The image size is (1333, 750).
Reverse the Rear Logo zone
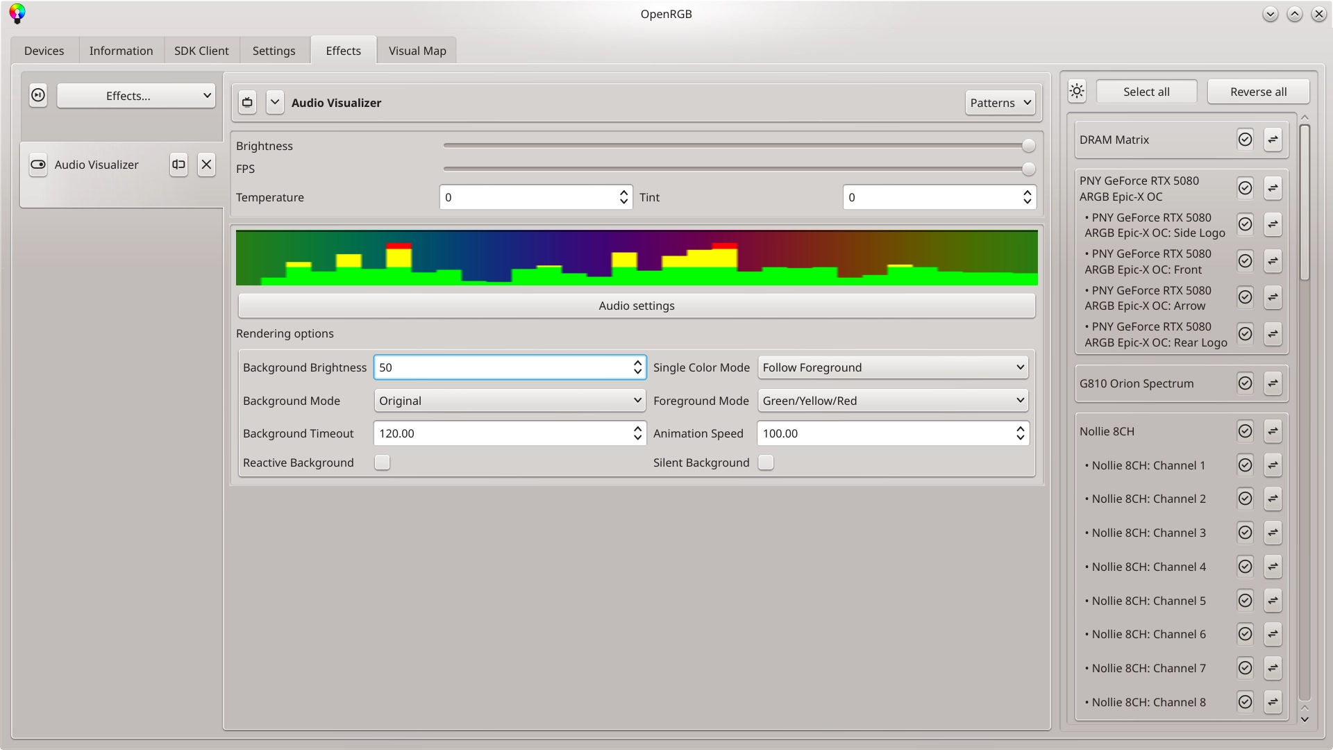tap(1273, 334)
